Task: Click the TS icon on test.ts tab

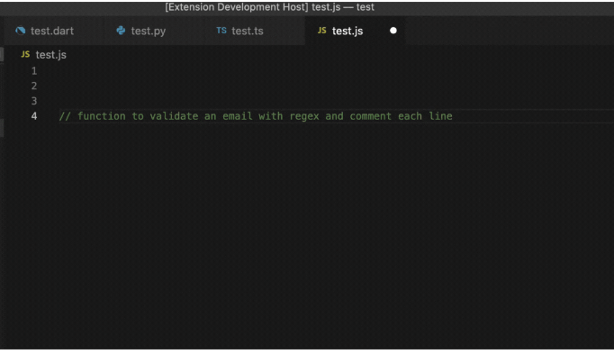Action: (221, 31)
